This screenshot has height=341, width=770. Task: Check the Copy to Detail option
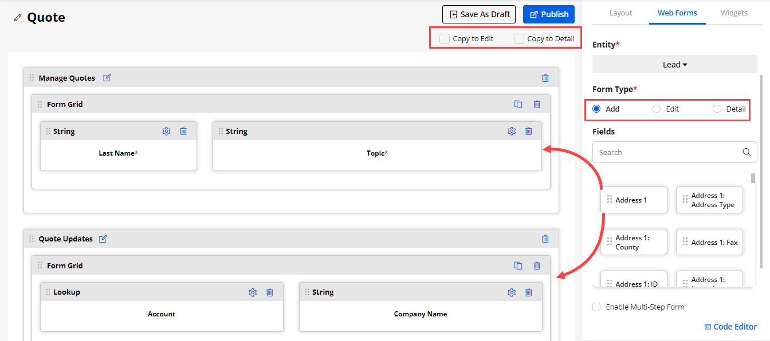[x=519, y=39]
